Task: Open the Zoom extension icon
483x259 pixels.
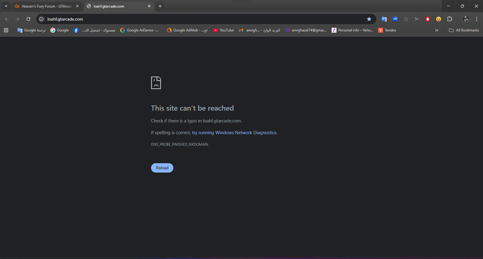Action: [395, 19]
